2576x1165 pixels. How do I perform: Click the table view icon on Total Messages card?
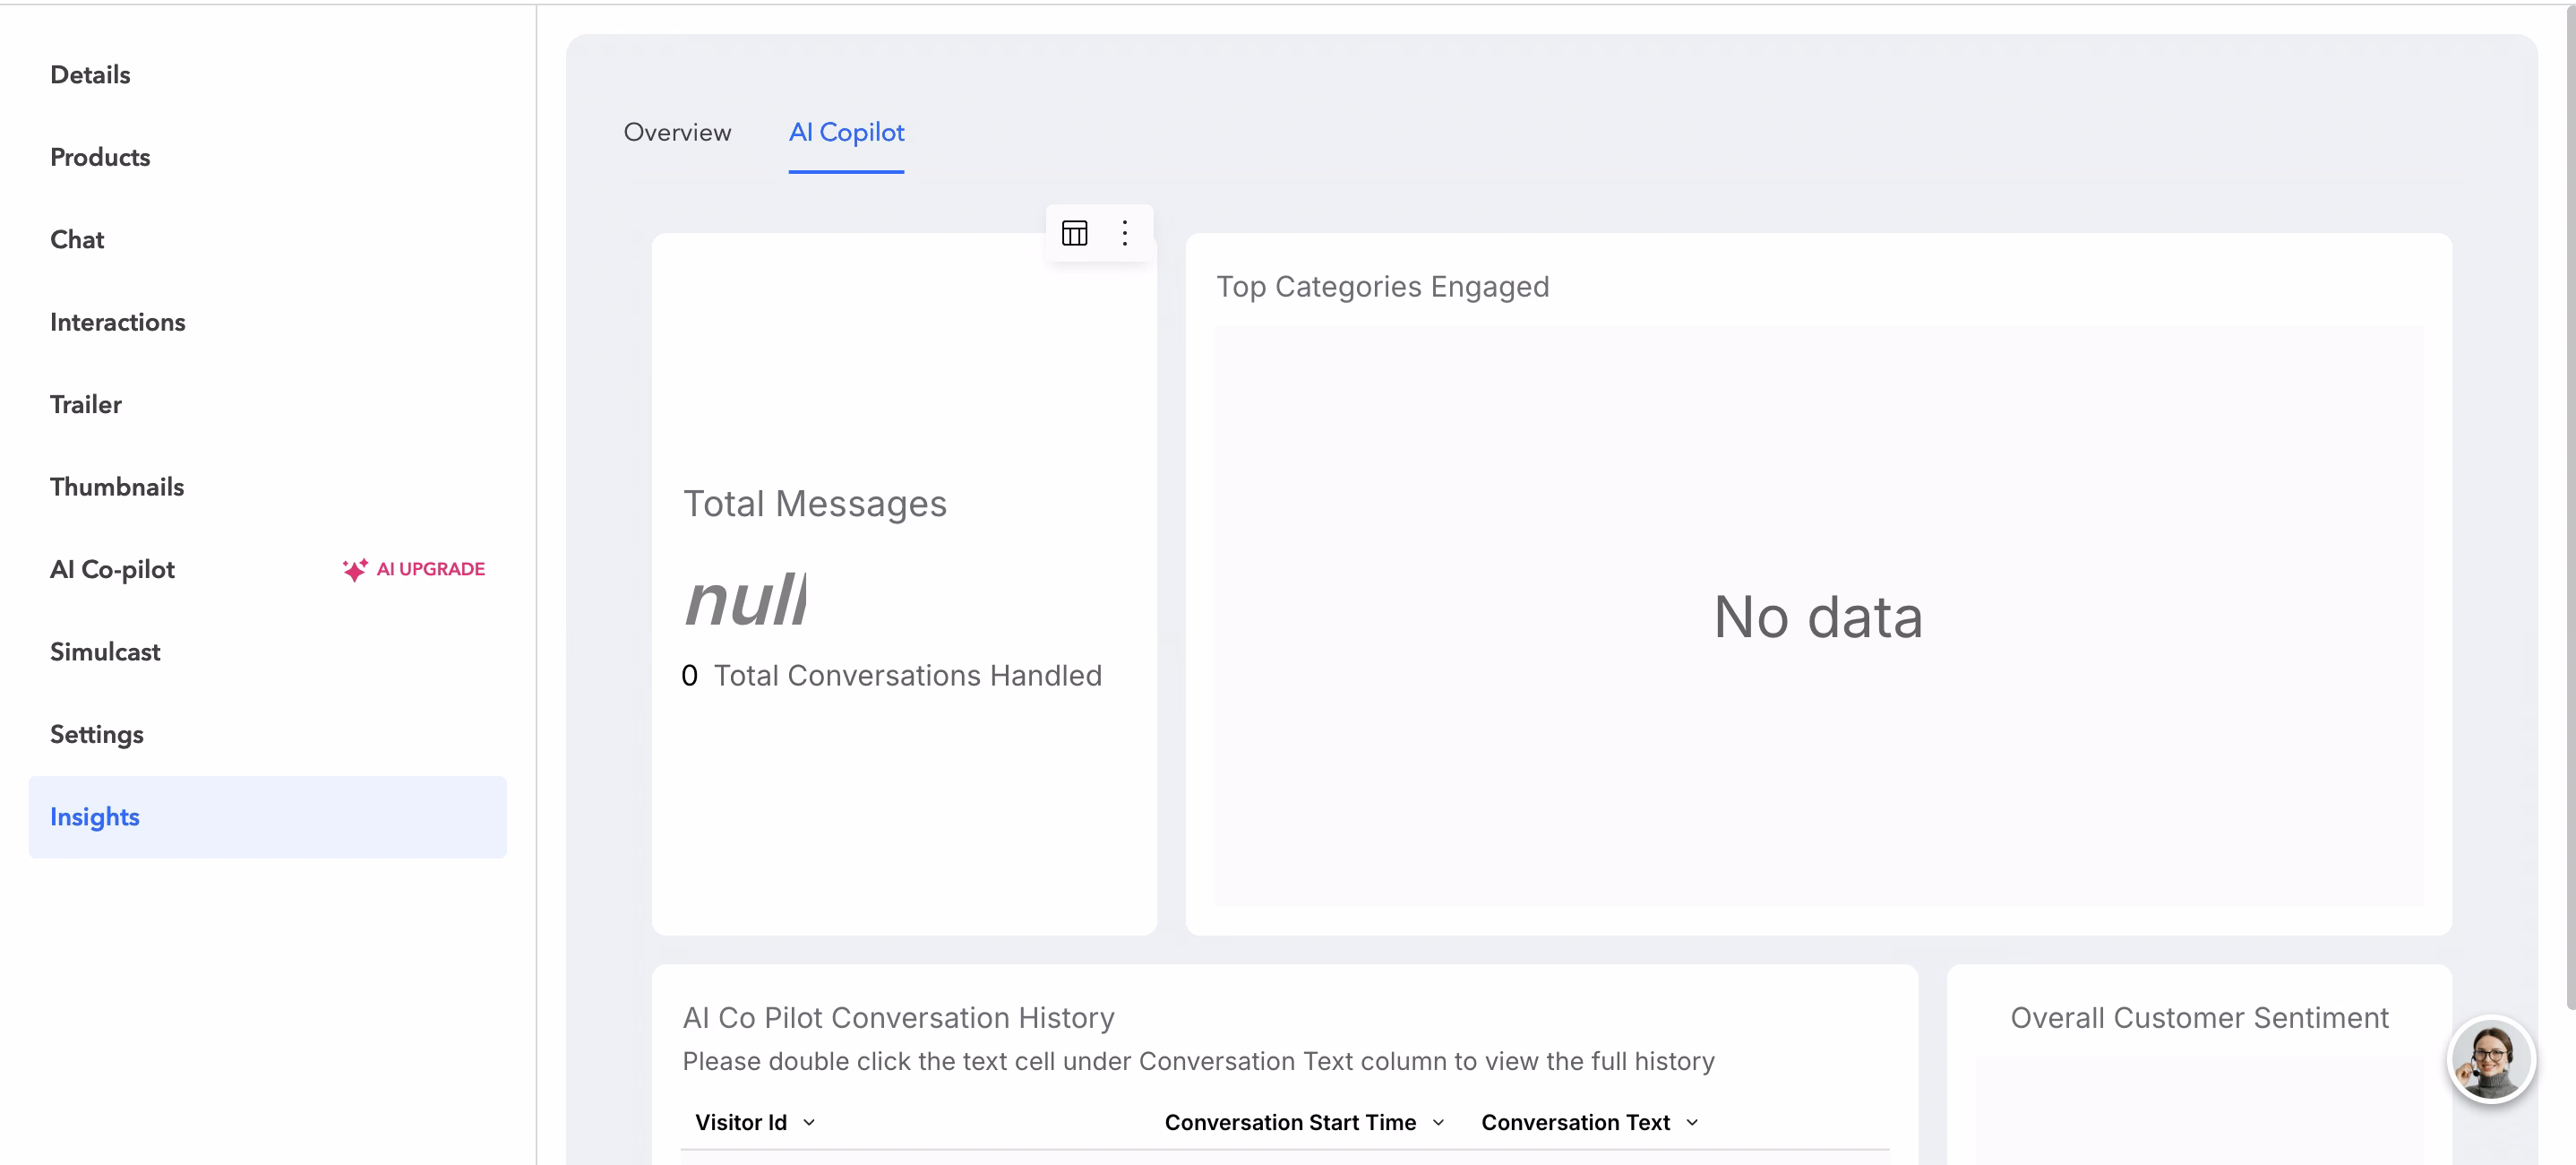[x=1074, y=233]
